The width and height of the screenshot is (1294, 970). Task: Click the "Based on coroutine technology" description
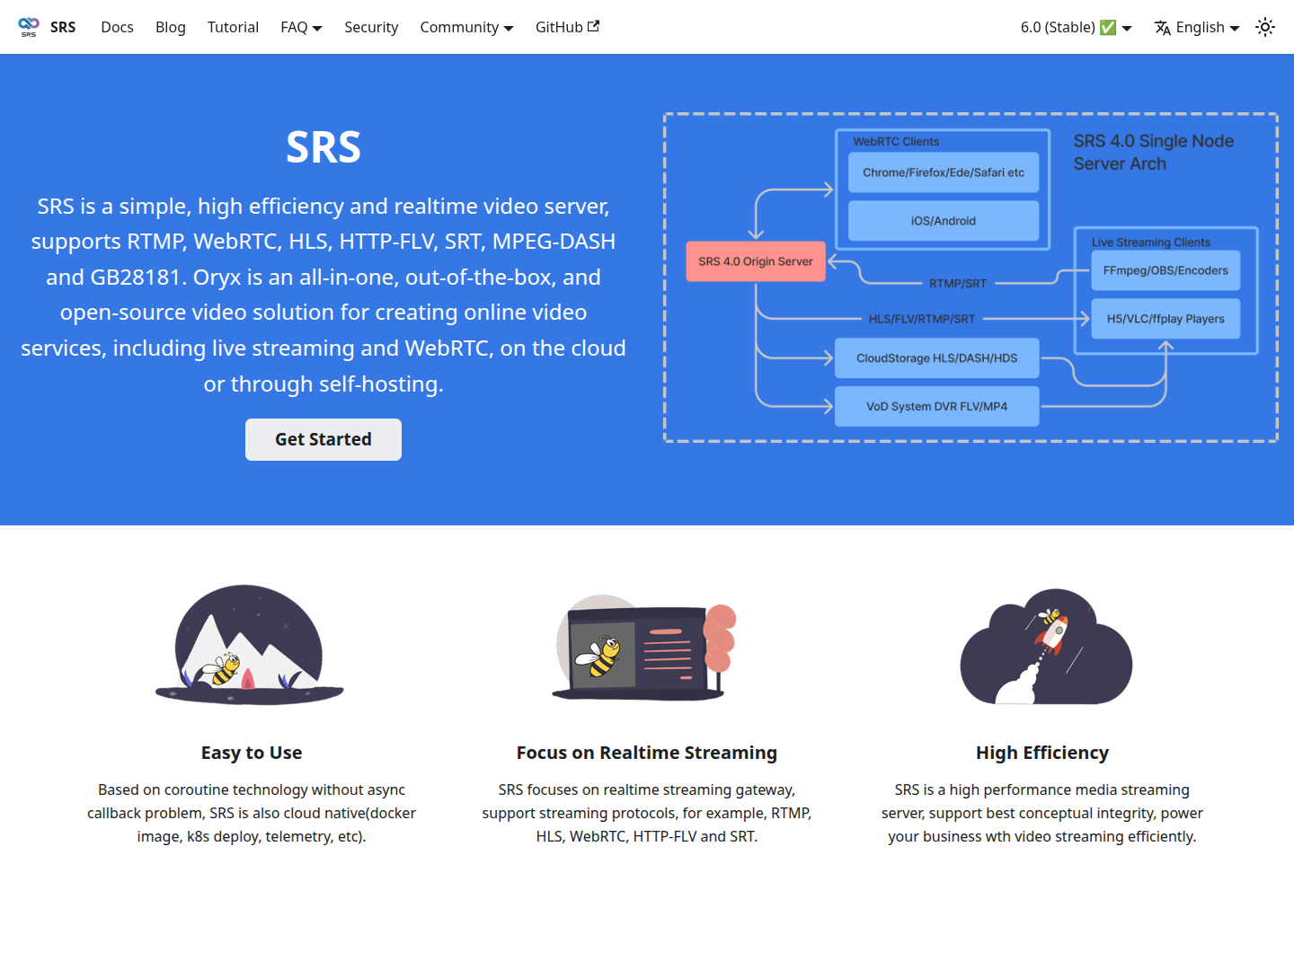pos(252,813)
